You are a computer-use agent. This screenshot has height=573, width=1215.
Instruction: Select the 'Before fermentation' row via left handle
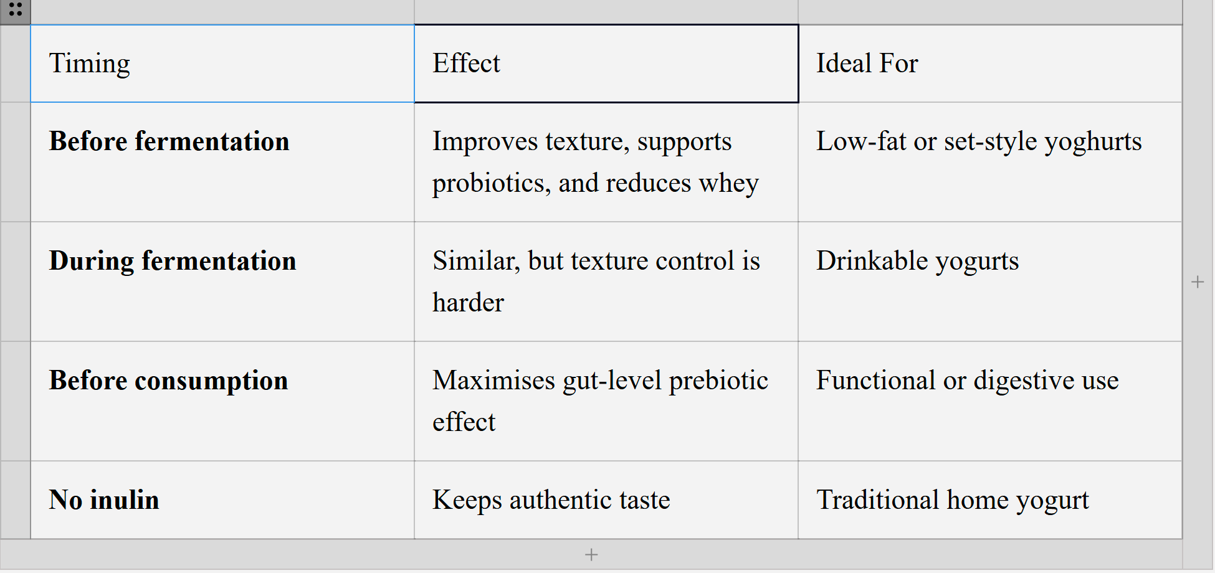tap(15, 162)
